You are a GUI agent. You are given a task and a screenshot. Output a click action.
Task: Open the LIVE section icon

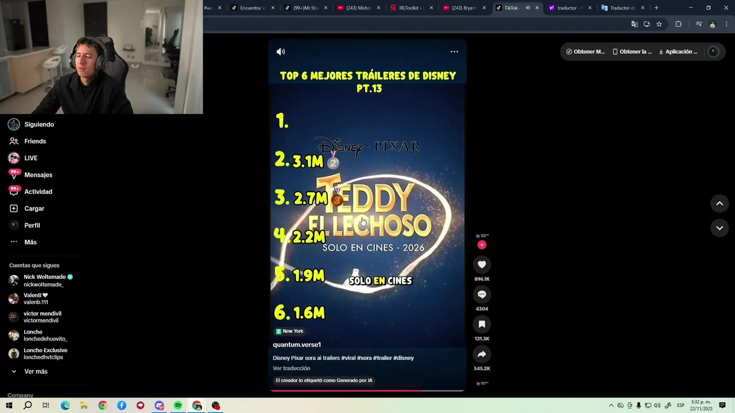pos(14,158)
